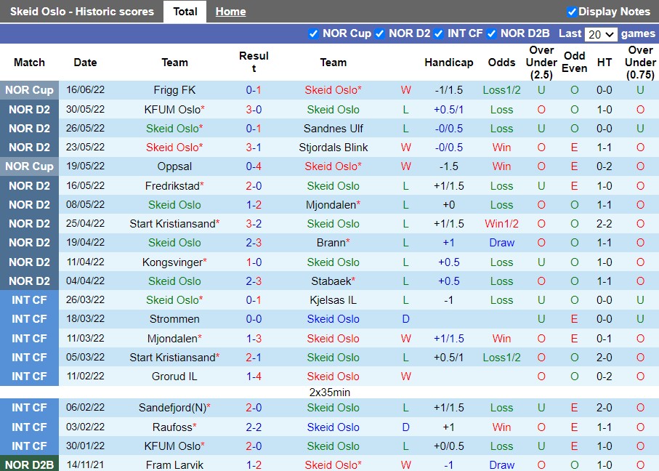The image size is (659, 471).
Task: Click the Oppsal 0-4 score link
Action: (254, 166)
